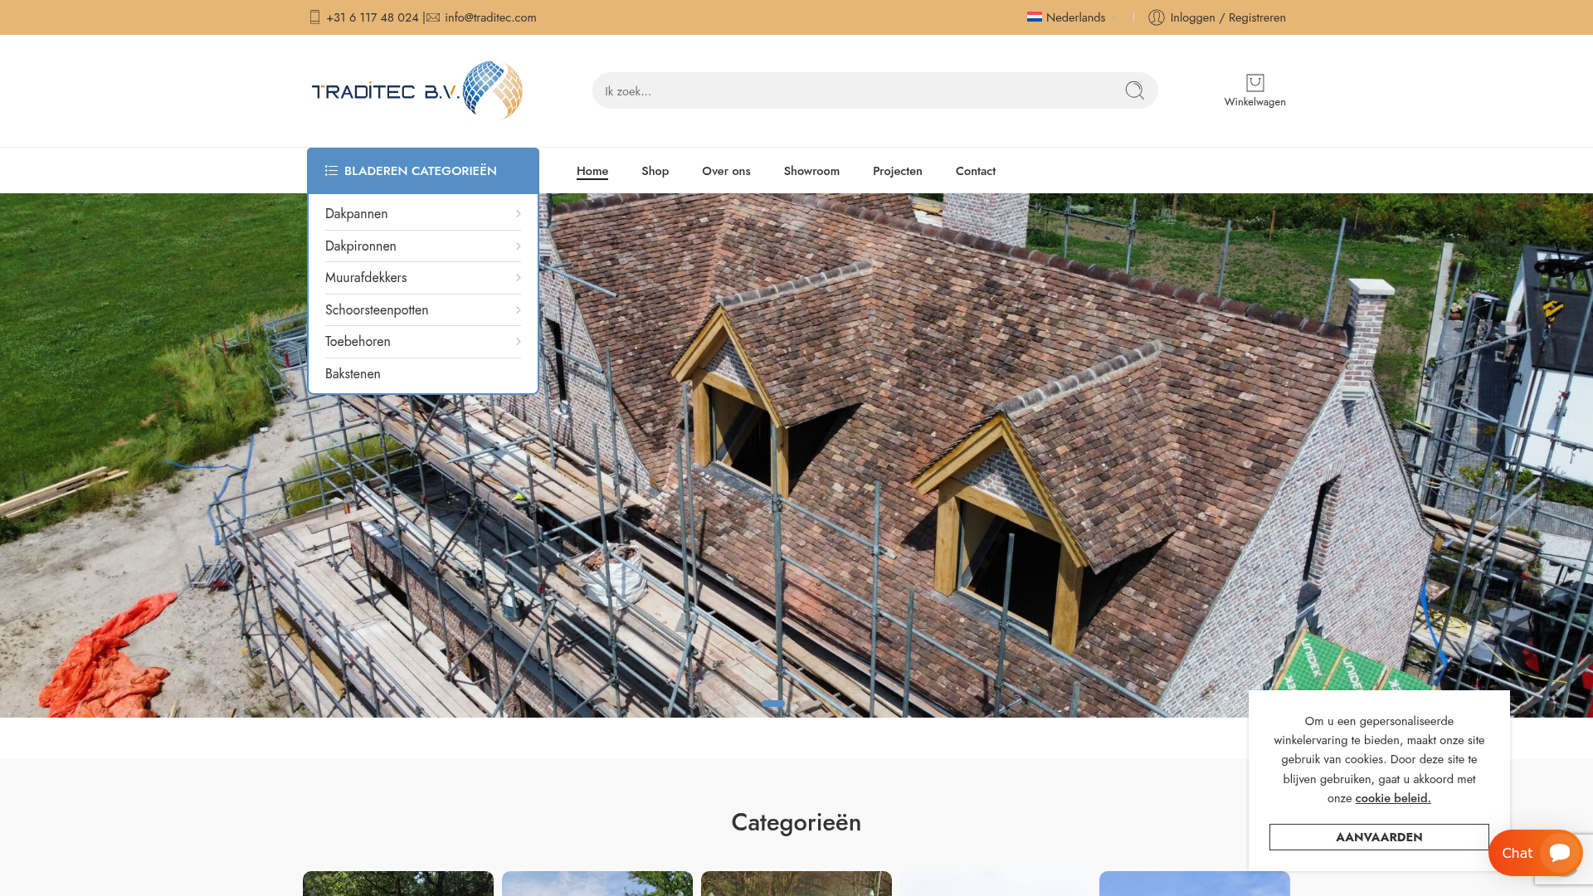
Task: Click the Netherlands flag icon
Action: point(1034,17)
